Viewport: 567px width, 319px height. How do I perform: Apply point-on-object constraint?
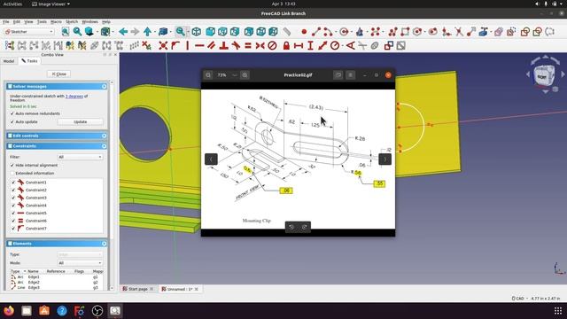(175, 46)
